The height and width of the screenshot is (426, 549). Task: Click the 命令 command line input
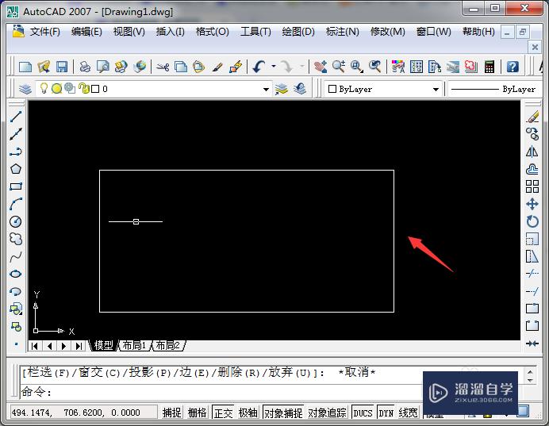[221, 392]
